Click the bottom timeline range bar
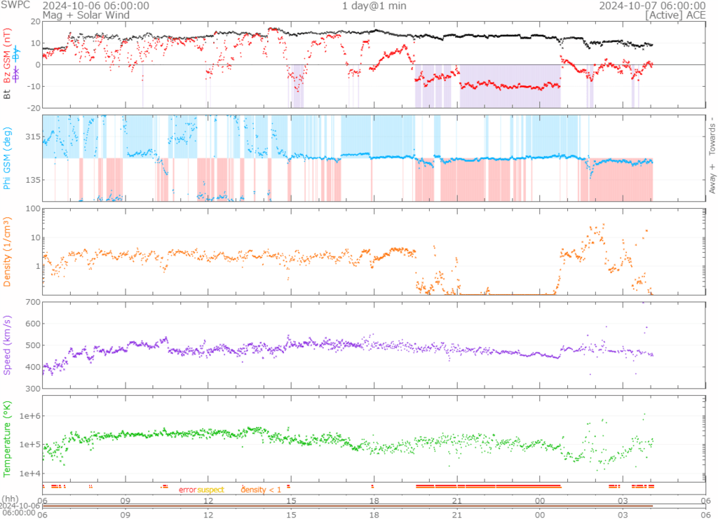The image size is (718, 519). click(x=347, y=506)
